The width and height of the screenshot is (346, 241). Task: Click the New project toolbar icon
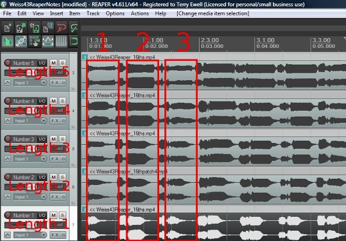[x=7, y=28]
